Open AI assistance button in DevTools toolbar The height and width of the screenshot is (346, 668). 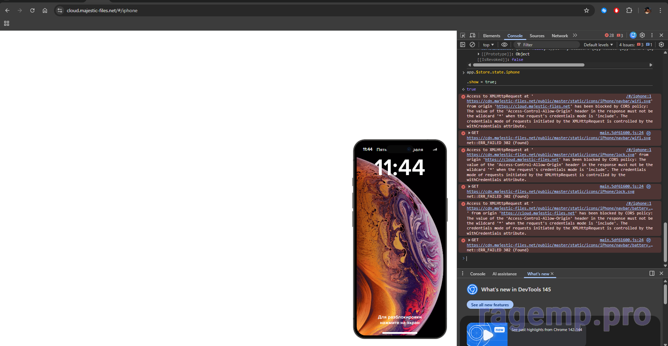(x=633, y=35)
